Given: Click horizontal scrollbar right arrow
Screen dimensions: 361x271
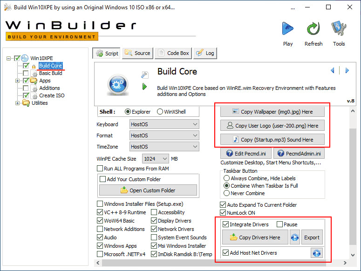Looking at the screenshot, I should click(x=345, y=263).
